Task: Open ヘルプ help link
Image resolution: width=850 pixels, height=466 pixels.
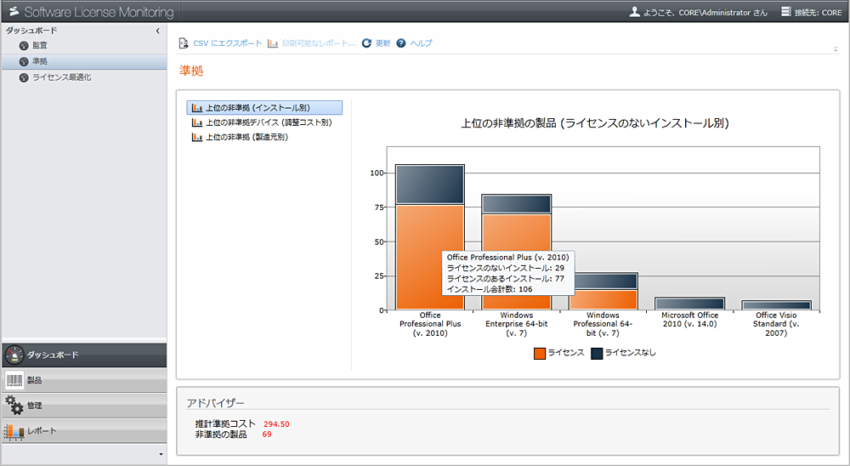Action: pos(422,43)
